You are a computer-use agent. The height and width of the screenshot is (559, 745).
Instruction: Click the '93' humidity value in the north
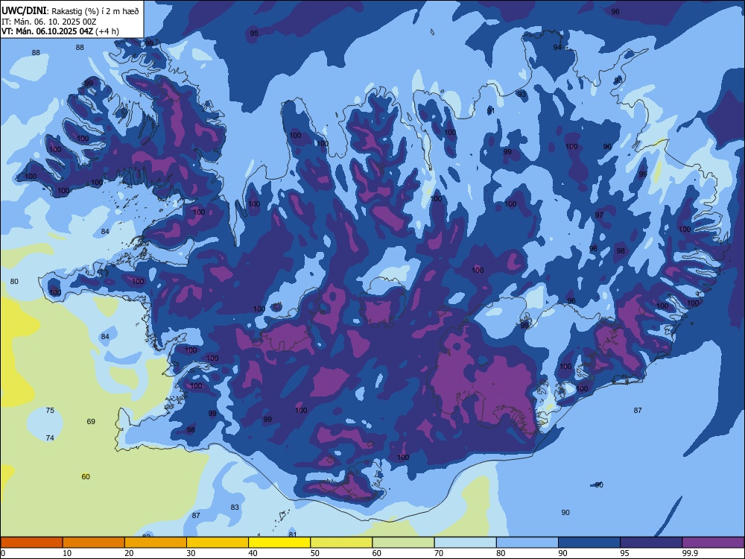(x=521, y=95)
